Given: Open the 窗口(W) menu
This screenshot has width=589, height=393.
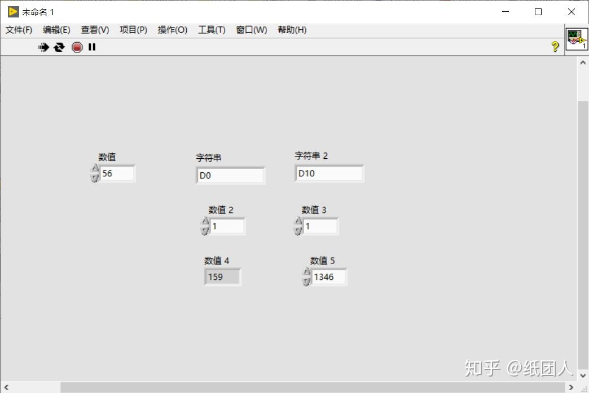Looking at the screenshot, I should click(250, 30).
